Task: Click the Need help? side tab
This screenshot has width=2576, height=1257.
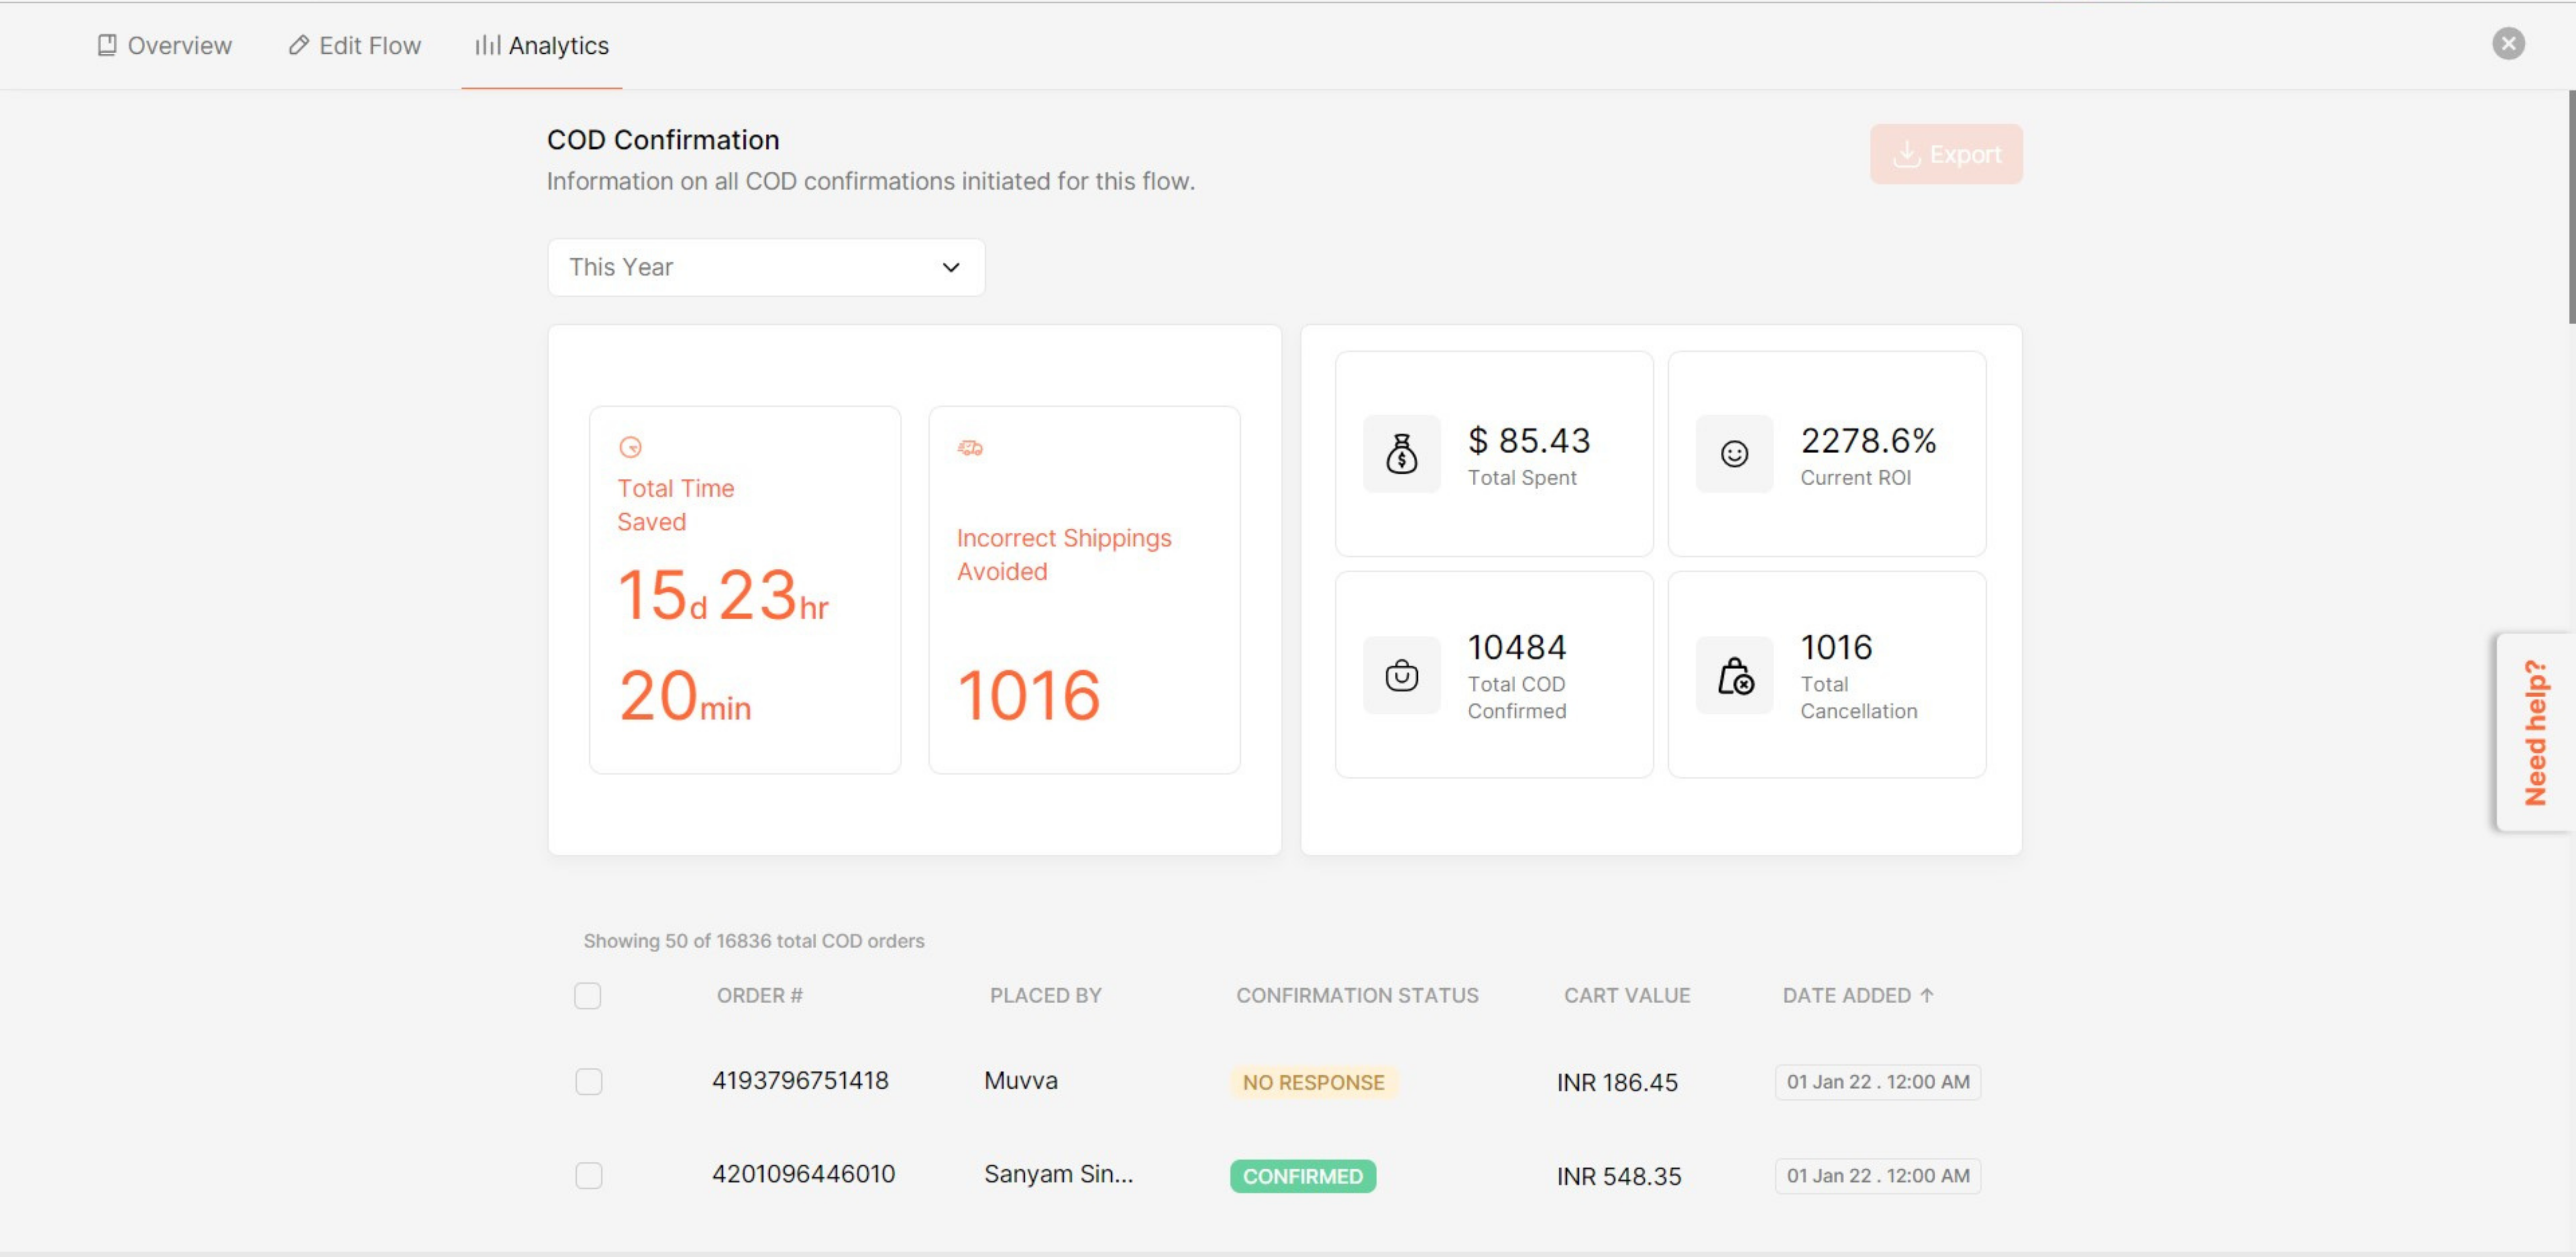Action: [2535, 732]
